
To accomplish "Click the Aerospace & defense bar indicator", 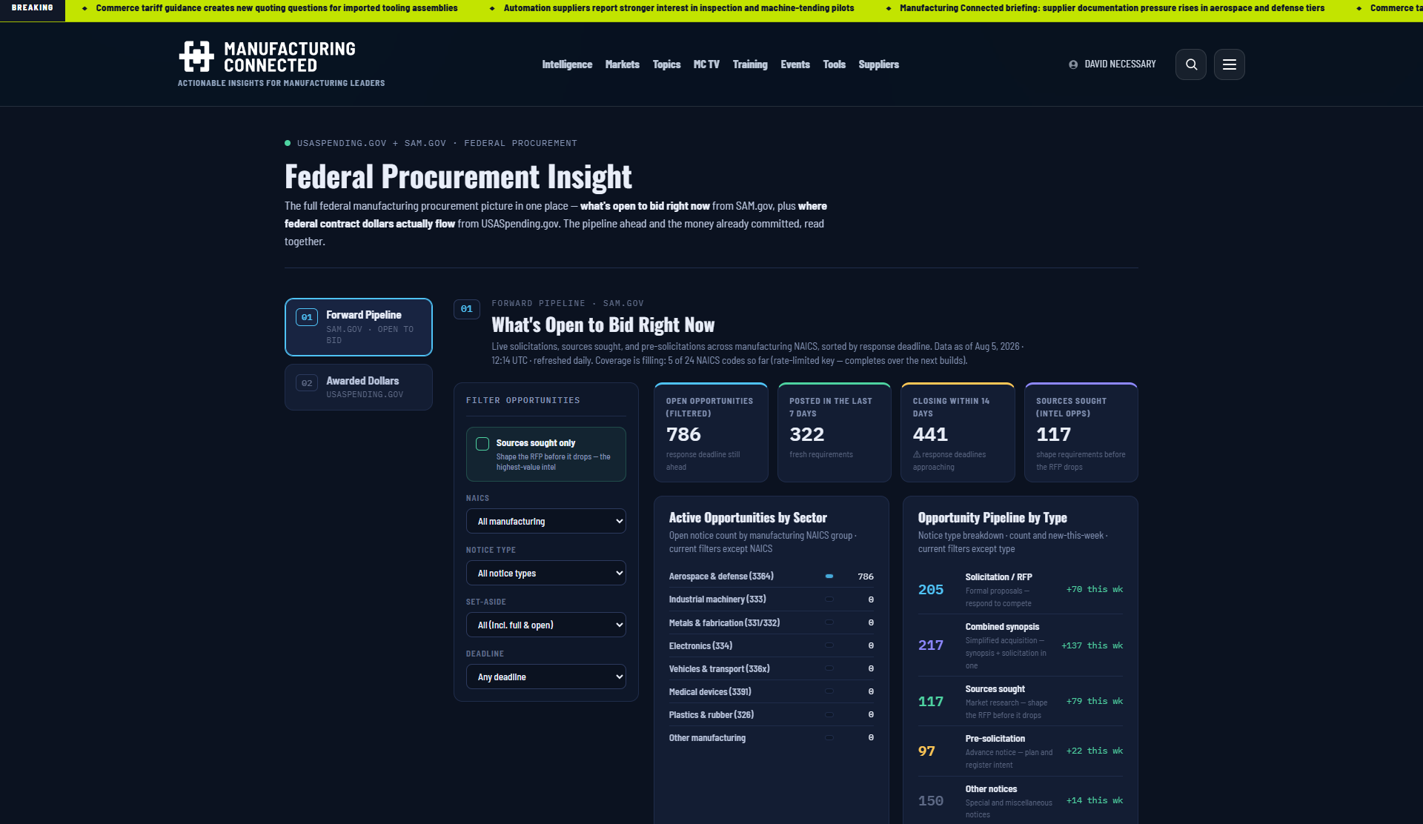I will coord(829,577).
